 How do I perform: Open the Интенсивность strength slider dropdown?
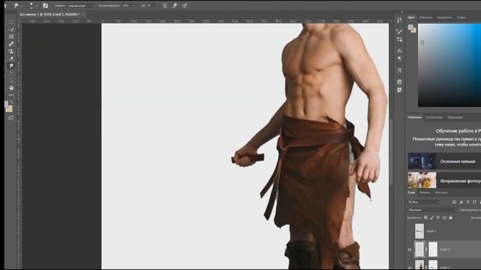(x=133, y=5)
